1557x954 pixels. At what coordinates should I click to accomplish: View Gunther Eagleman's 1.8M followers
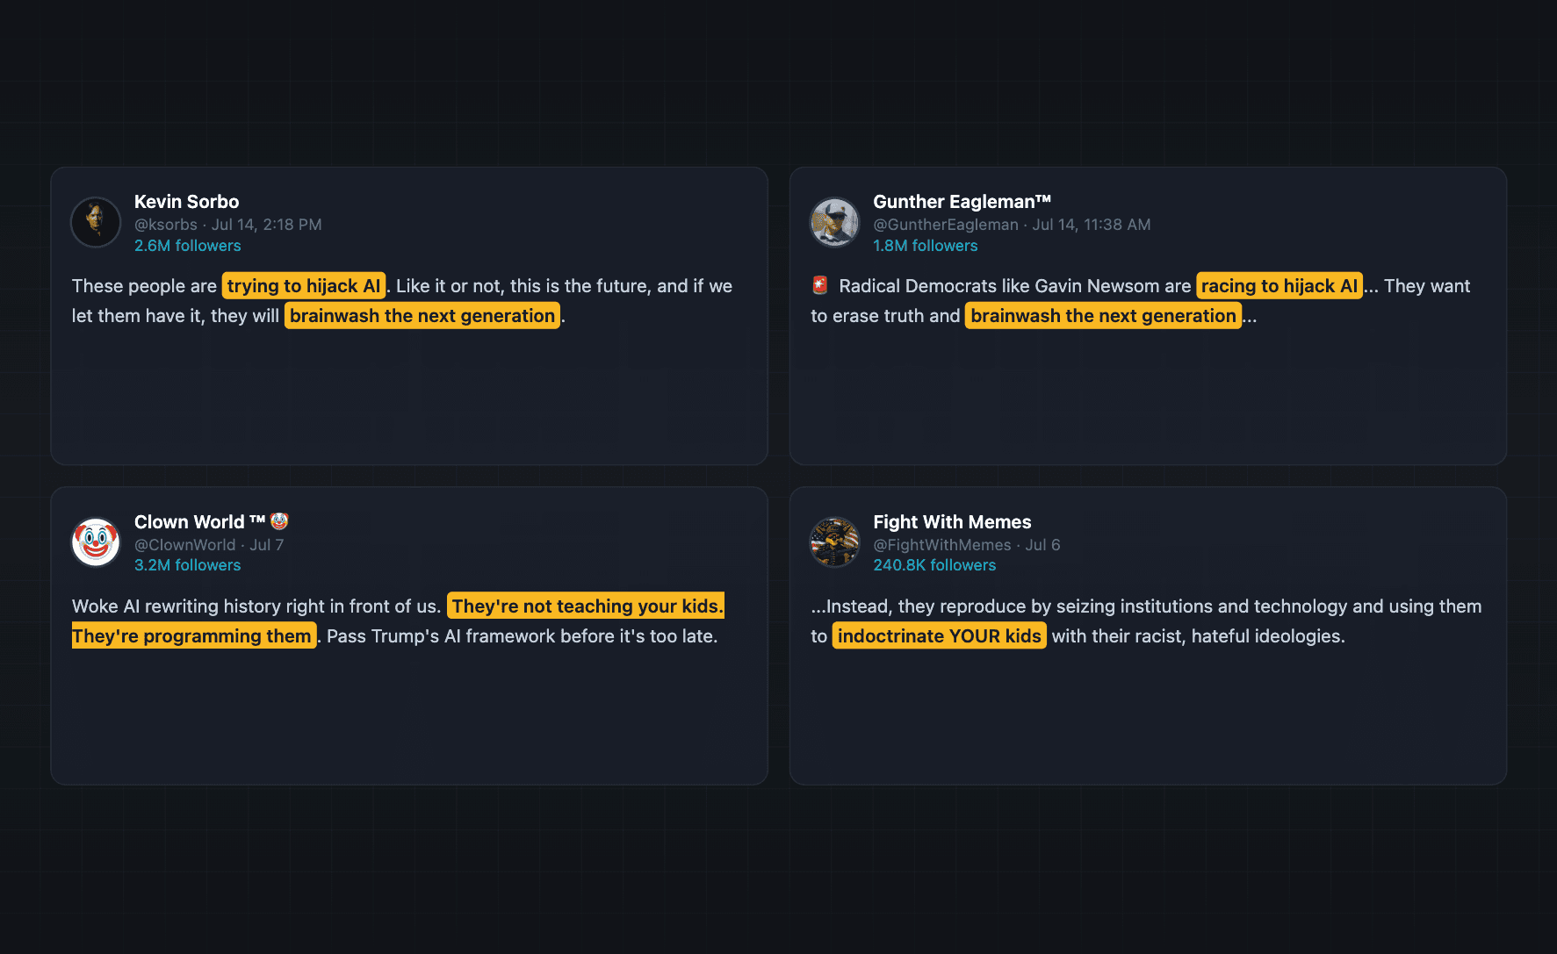click(925, 246)
